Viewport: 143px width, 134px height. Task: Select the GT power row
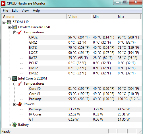[85, 119]
